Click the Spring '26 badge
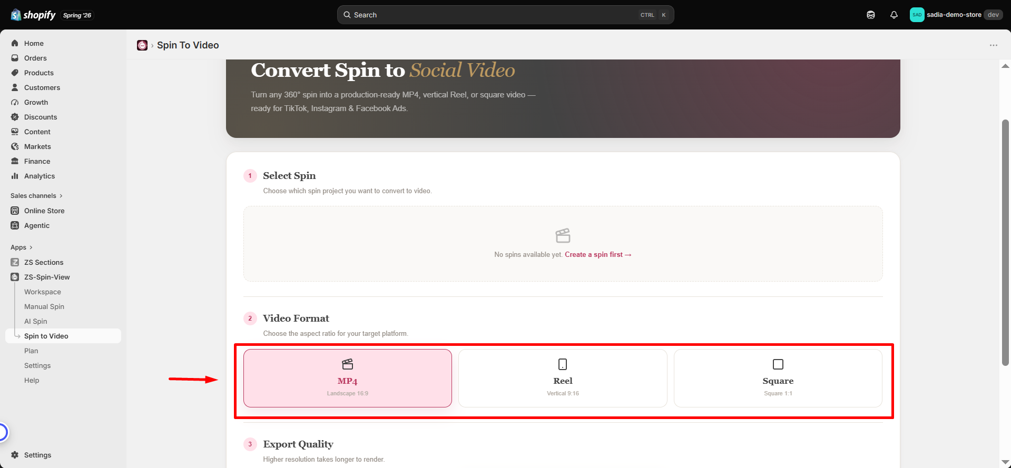Screen dimensions: 1011x468 tap(77, 15)
